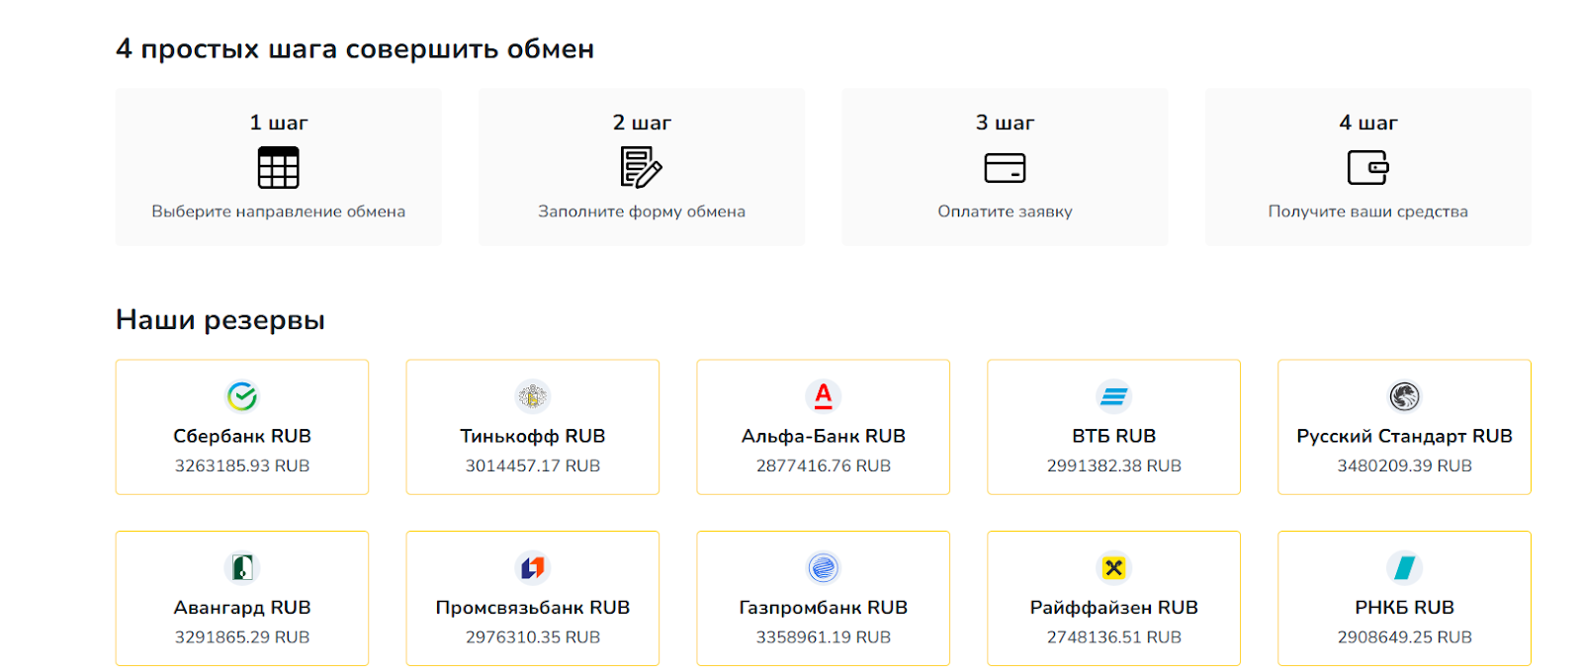Screen dimensions: 1582x672
Task: Click the credit card icon under 3 шаг
Action: click(1005, 168)
